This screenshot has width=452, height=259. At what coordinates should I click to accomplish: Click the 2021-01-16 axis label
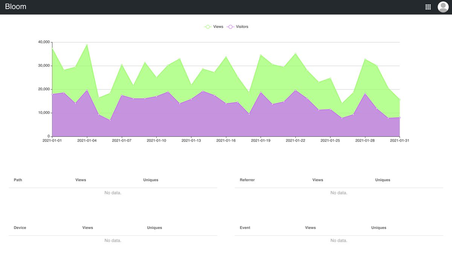226,140
